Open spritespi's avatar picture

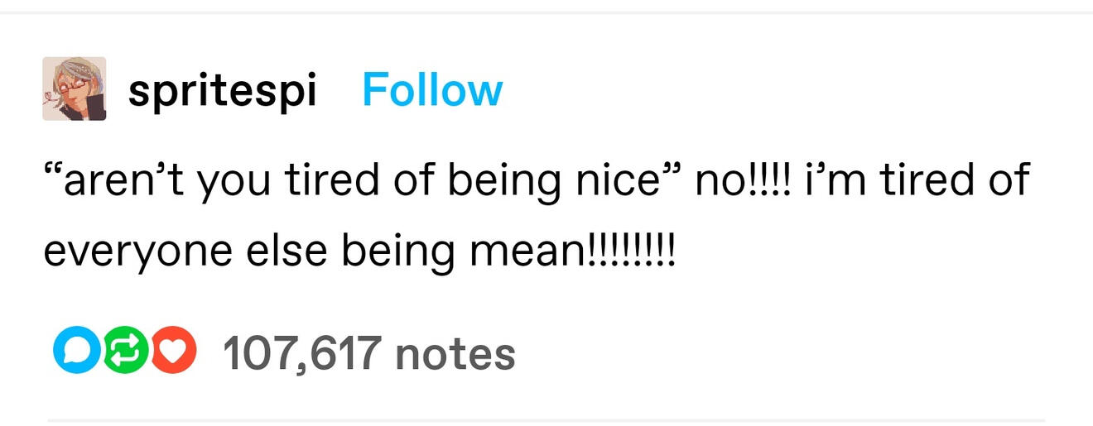pos(75,89)
